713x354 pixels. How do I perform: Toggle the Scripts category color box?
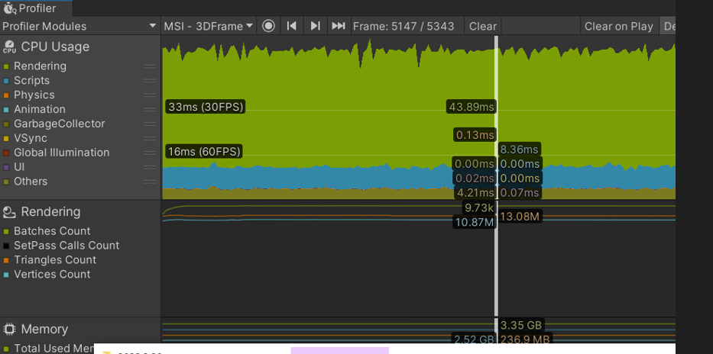6,81
